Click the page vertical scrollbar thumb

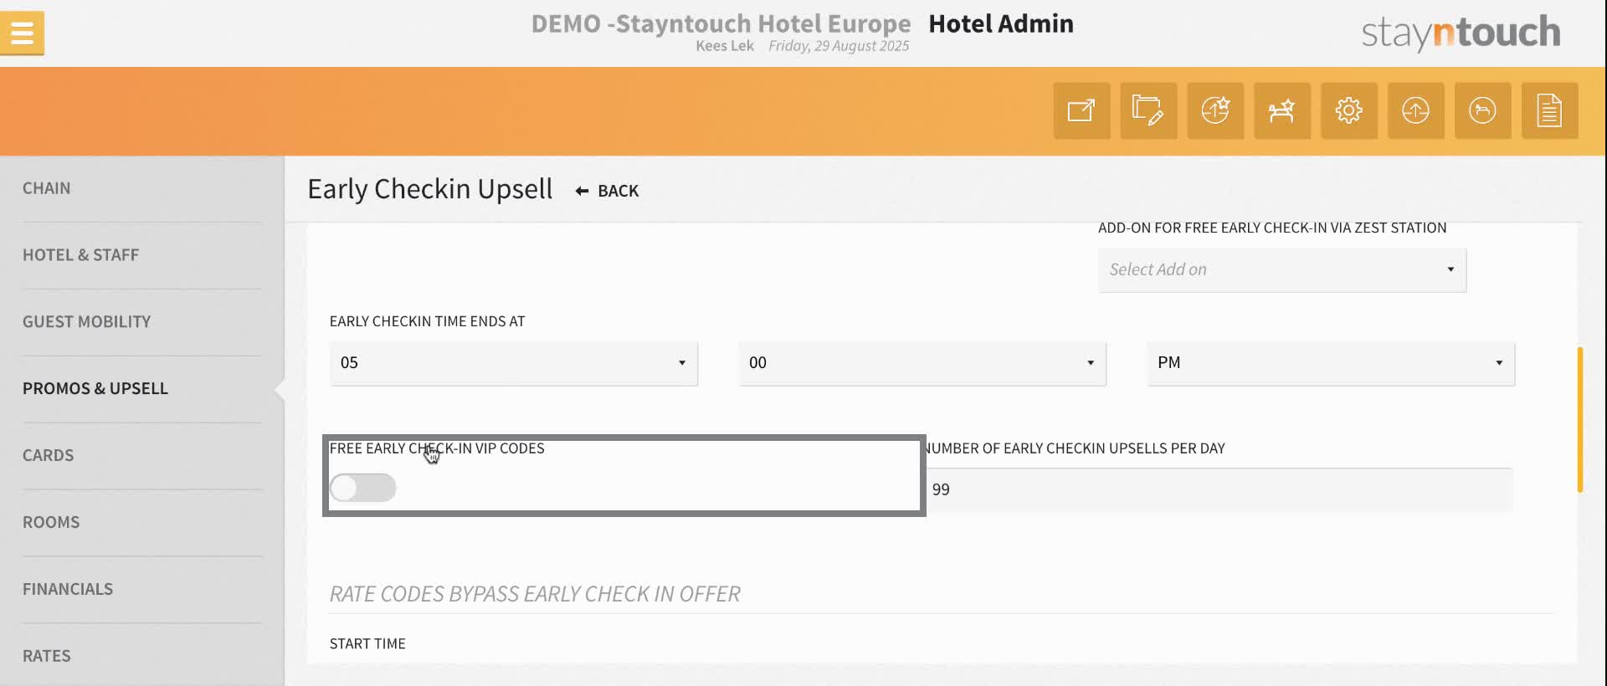tap(1580, 420)
